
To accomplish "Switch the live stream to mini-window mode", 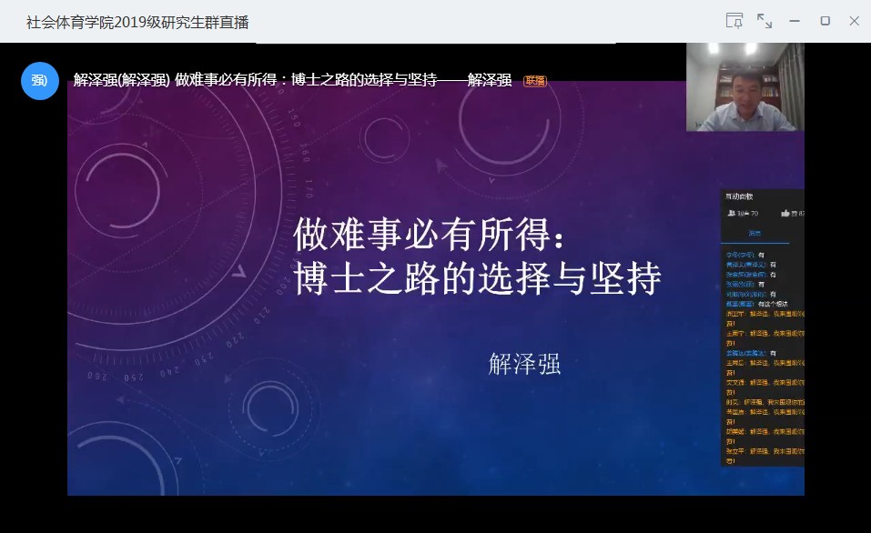I will [734, 21].
